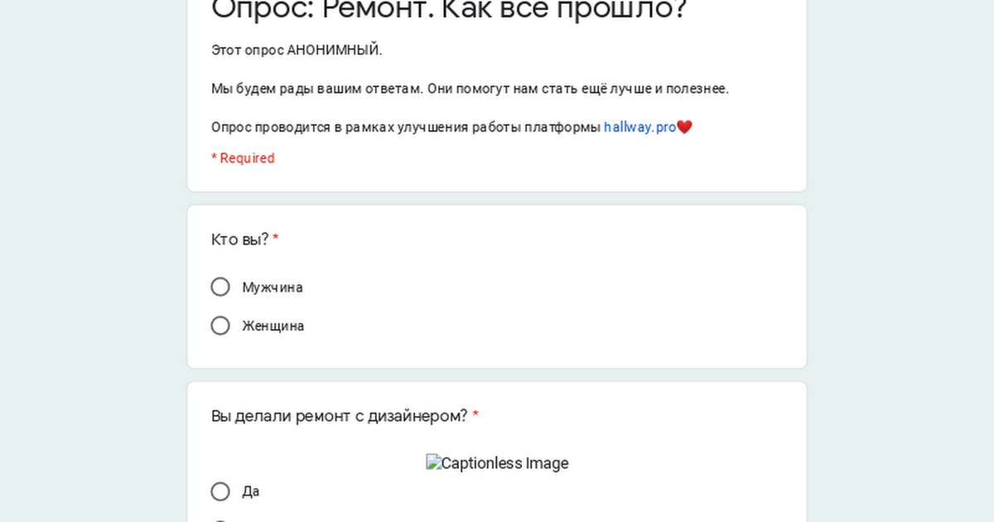Screen dimensions: 994x522
Task: Click the red Required notice
Action: pos(243,158)
